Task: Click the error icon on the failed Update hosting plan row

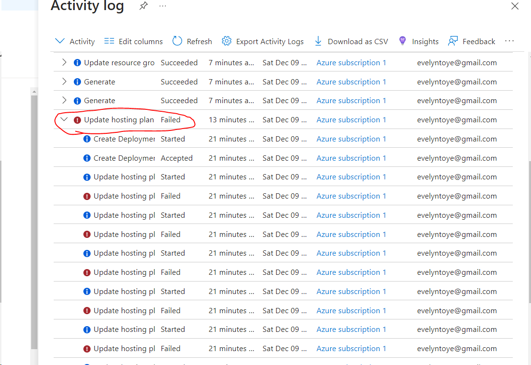Action: pos(78,120)
